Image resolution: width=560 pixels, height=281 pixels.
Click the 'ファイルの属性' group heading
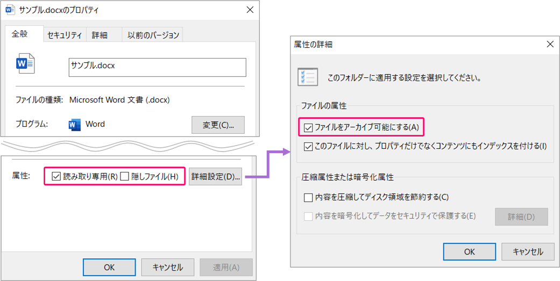tap(324, 105)
